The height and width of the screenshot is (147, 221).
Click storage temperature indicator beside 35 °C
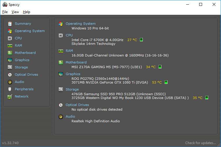(207, 98)
